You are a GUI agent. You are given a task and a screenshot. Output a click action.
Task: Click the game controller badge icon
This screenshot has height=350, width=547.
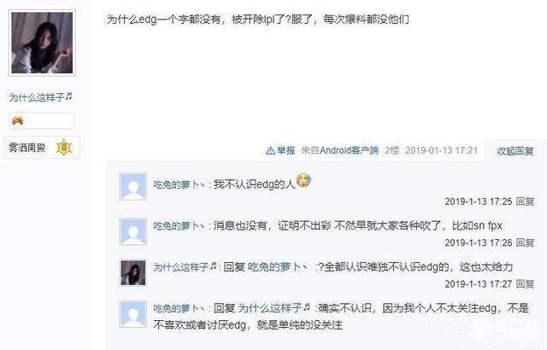click(x=17, y=121)
